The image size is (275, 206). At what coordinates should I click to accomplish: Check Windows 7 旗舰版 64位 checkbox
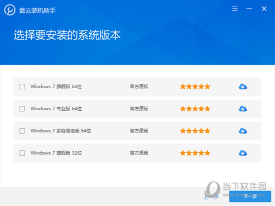(22, 86)
